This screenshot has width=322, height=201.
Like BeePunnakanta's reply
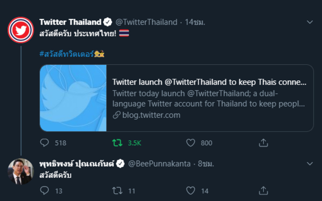pyautogui.click(x=191, y=191)
